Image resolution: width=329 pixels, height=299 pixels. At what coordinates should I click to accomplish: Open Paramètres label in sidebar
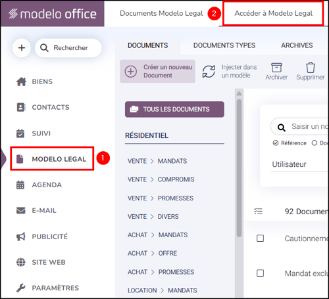[55, 288]
